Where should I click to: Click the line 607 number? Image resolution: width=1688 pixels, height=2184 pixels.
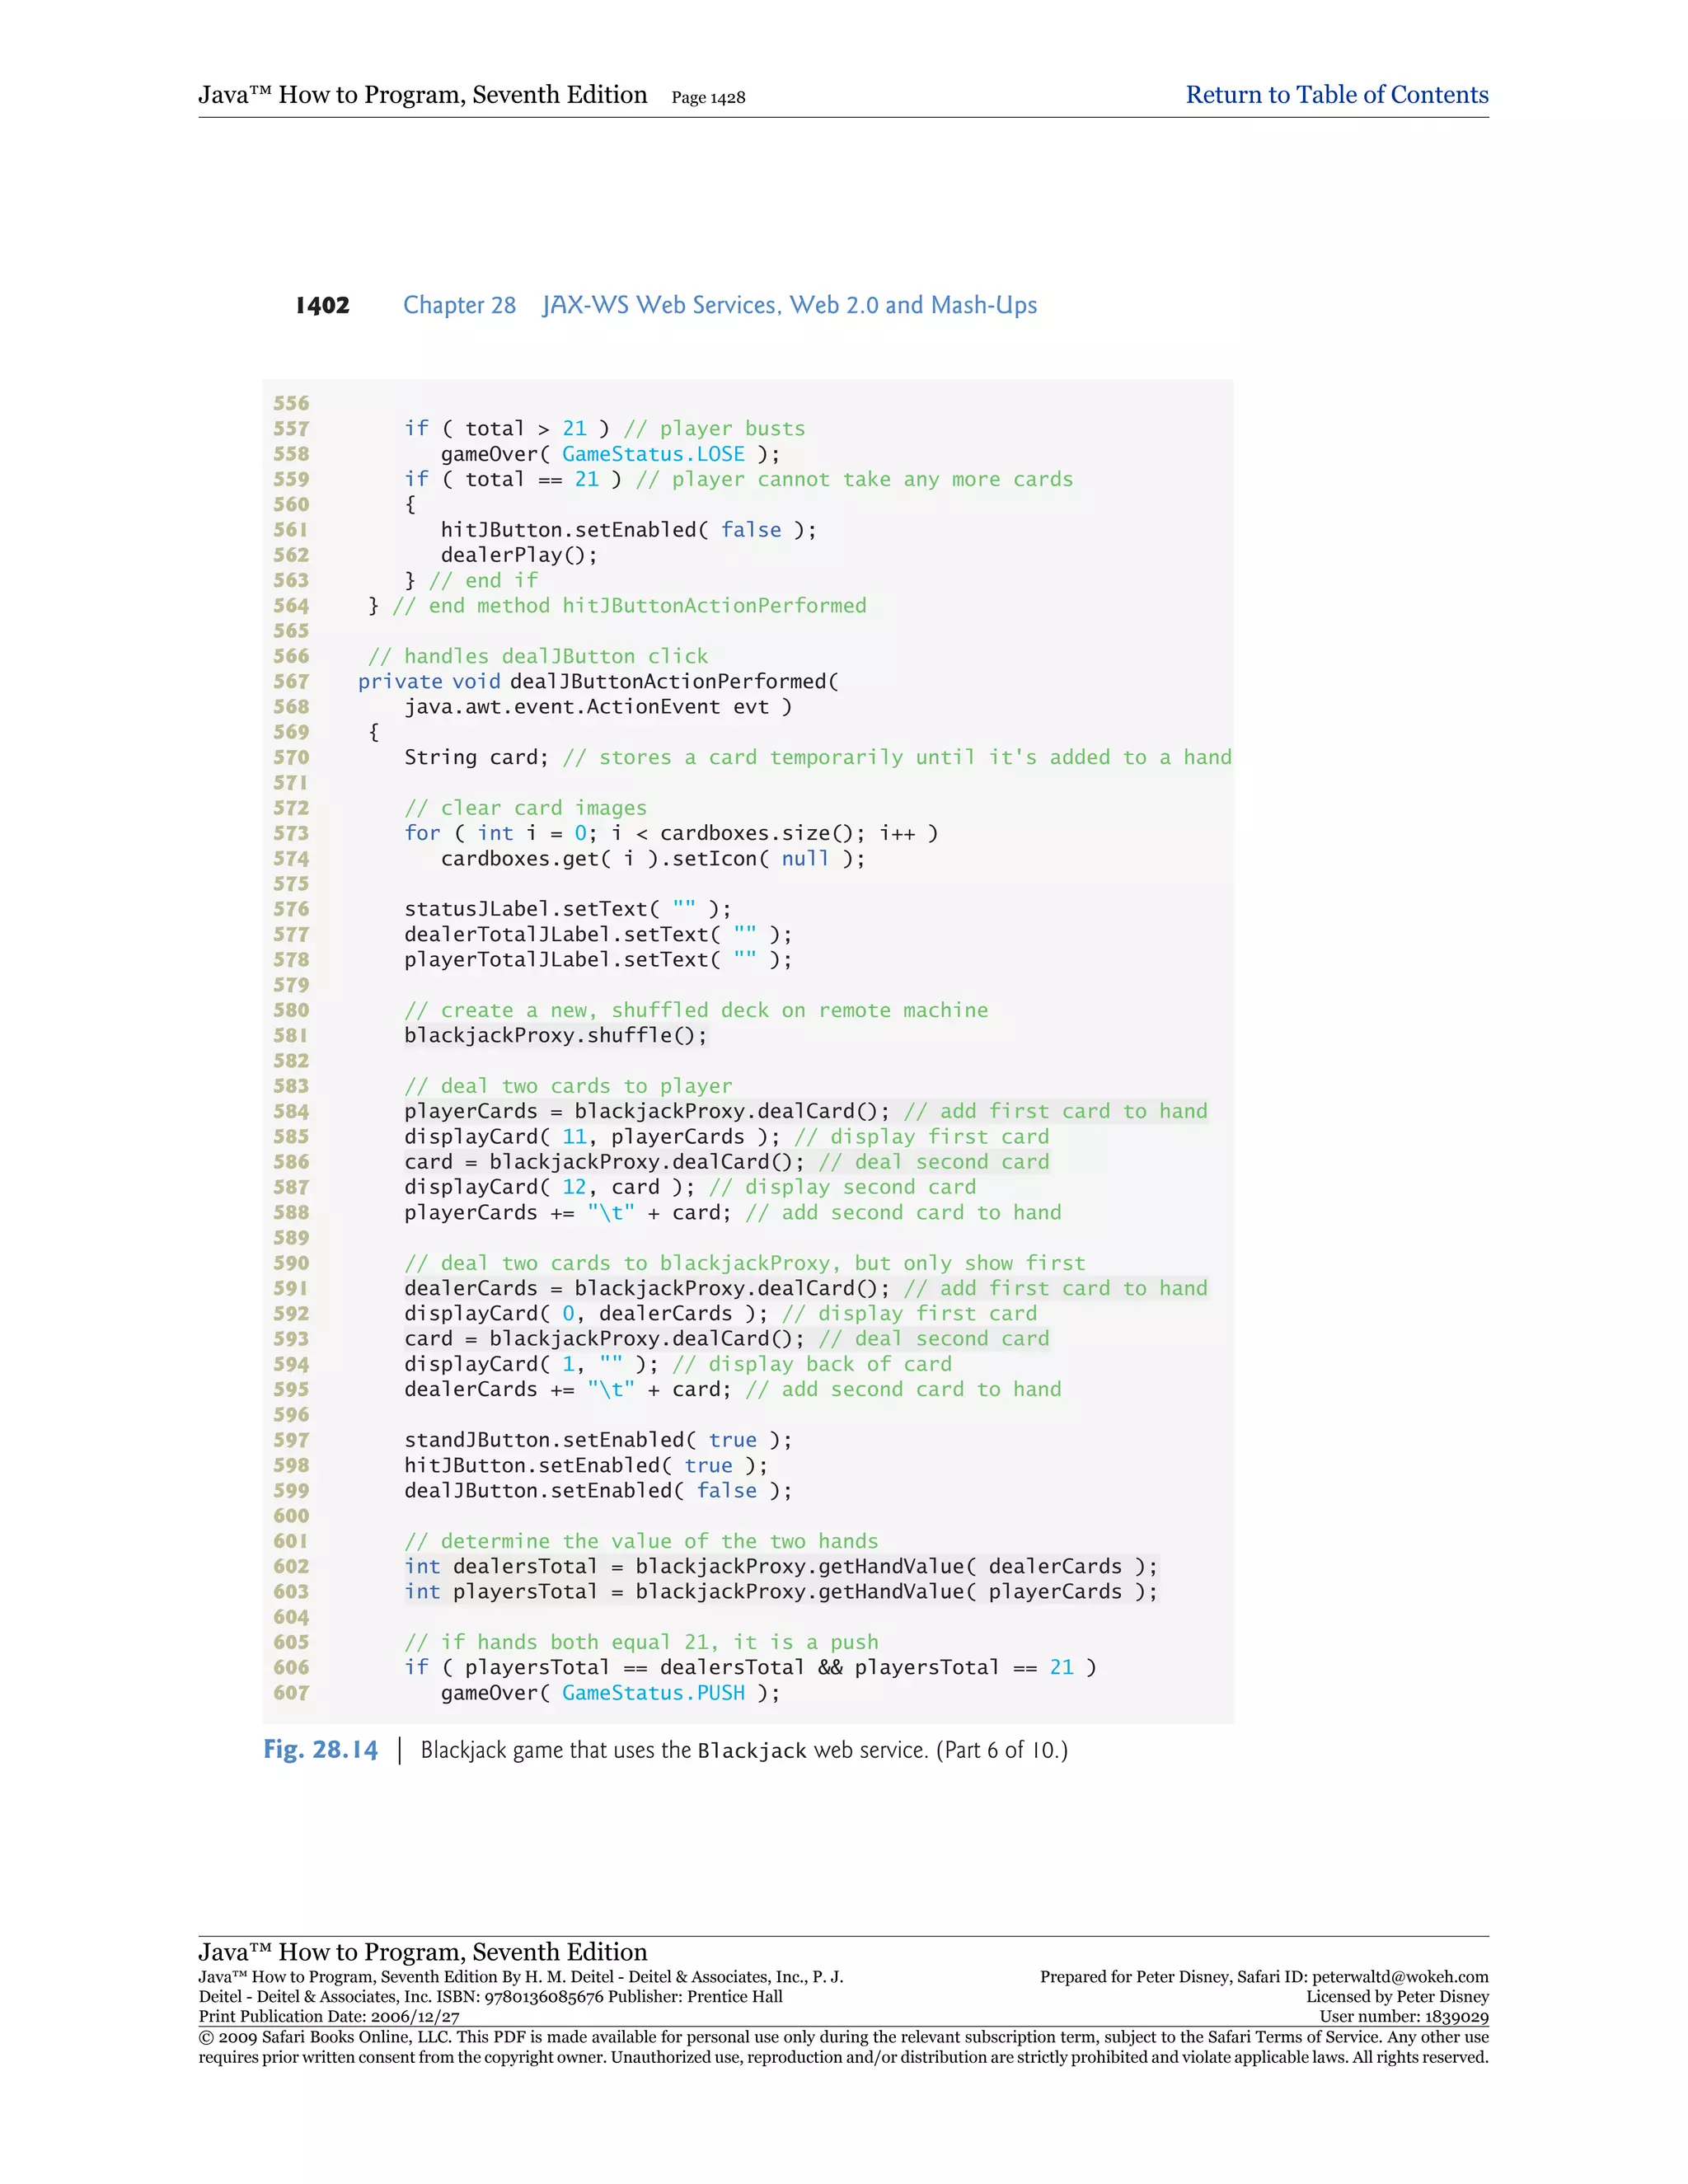(291, 1692)
